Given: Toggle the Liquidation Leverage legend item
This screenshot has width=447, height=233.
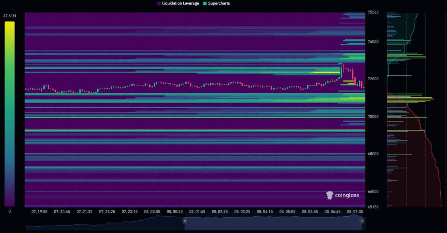Looking at the screenshot, I should (x=178, y=3).
